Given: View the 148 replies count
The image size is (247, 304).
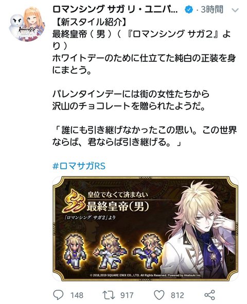Looking at the screenshot, I should coord(77,295).
